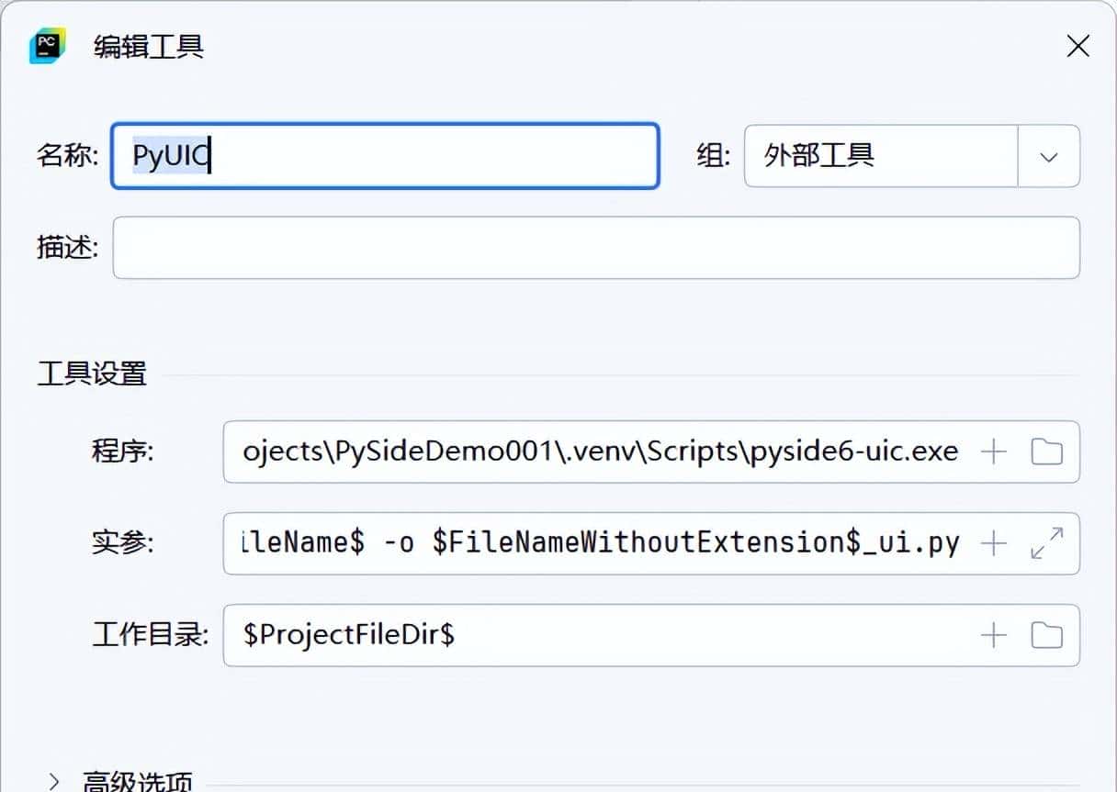The width and height of the screenshot is (1117, 792).
Task: Open the expanded arguments editor
Action: (x=1046, y=543)
